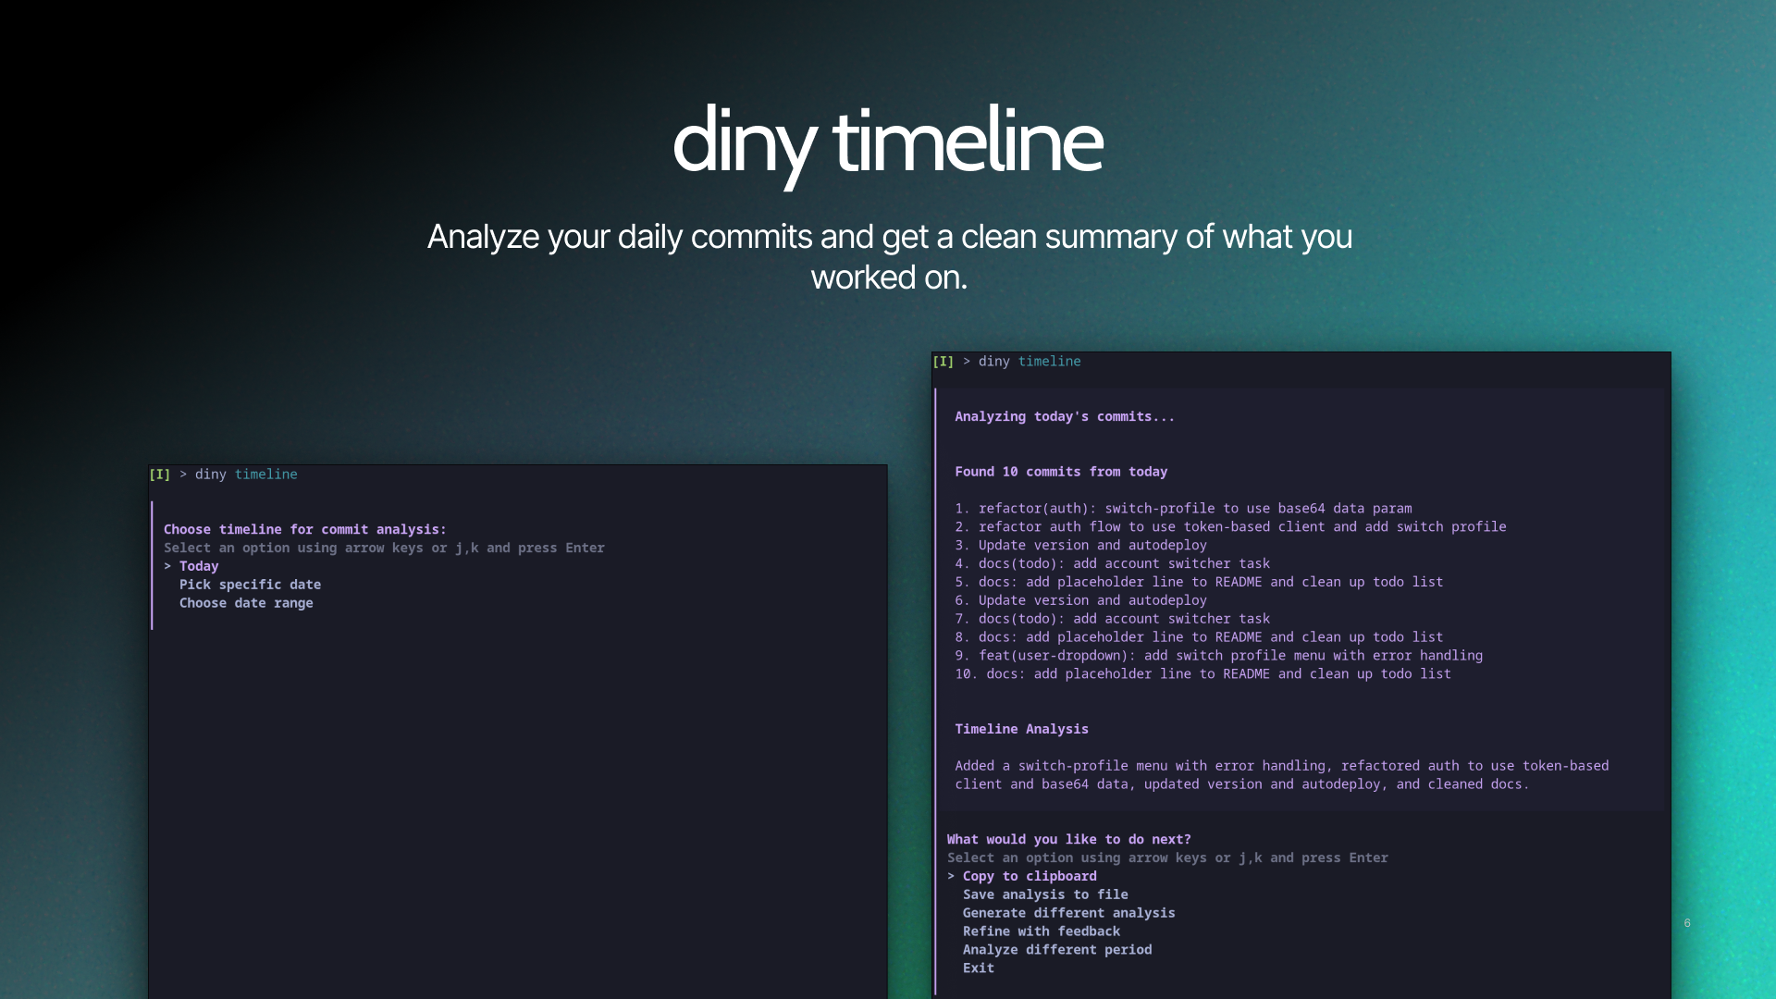
Task: Choose 'Generate different analysis'
Action: click(1068, 912)
